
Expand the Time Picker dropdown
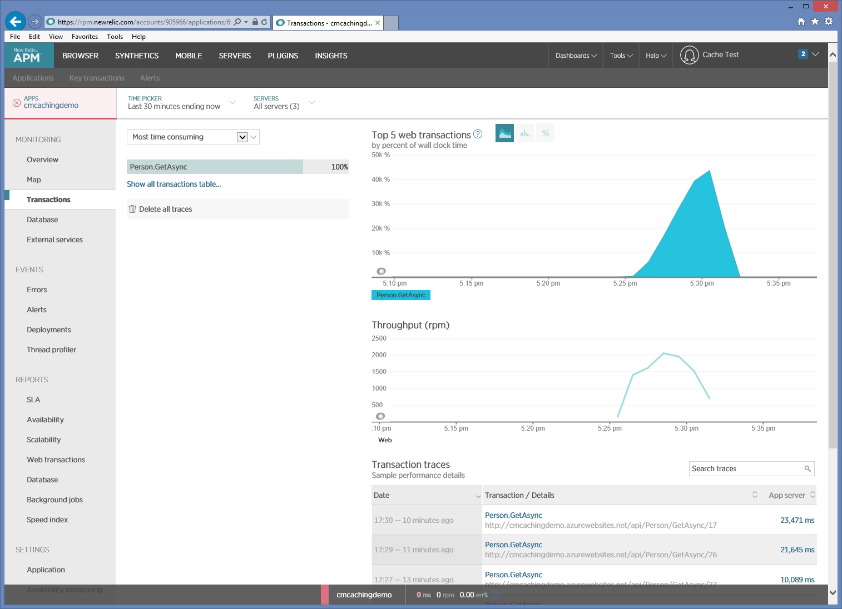(181, 103)
